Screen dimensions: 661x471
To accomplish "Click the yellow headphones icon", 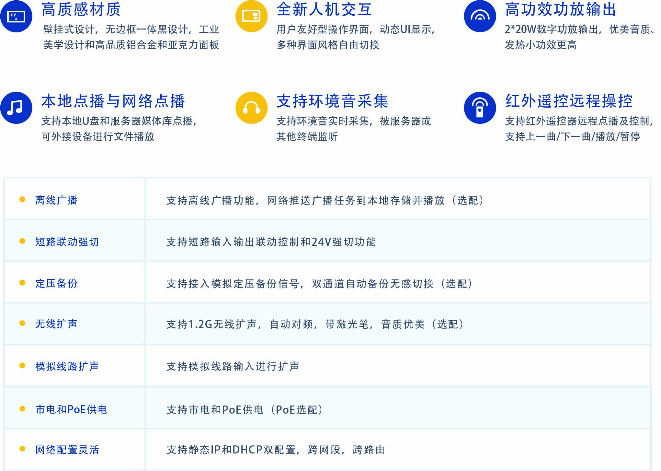I will click(251, 108).
